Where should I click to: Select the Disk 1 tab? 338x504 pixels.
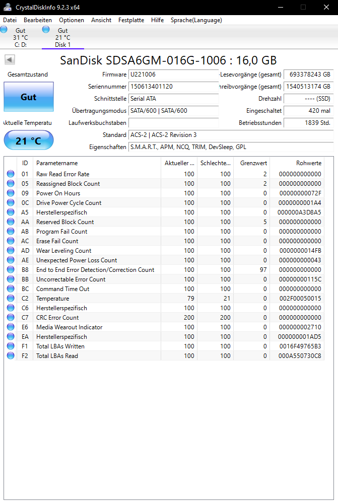[x=62, y=37]
